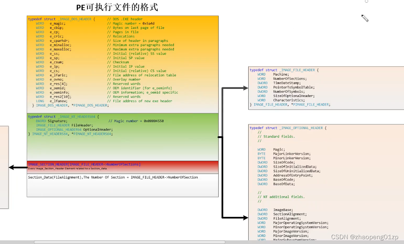Click the "MajorOperatingSystemVersion;" field
The width and height of the screenshot is (404, 244).
tap(301, 223)
